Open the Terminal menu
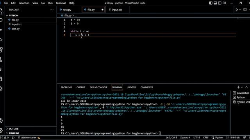The height and width of the screenshot is (140, 250). [61, 3]
